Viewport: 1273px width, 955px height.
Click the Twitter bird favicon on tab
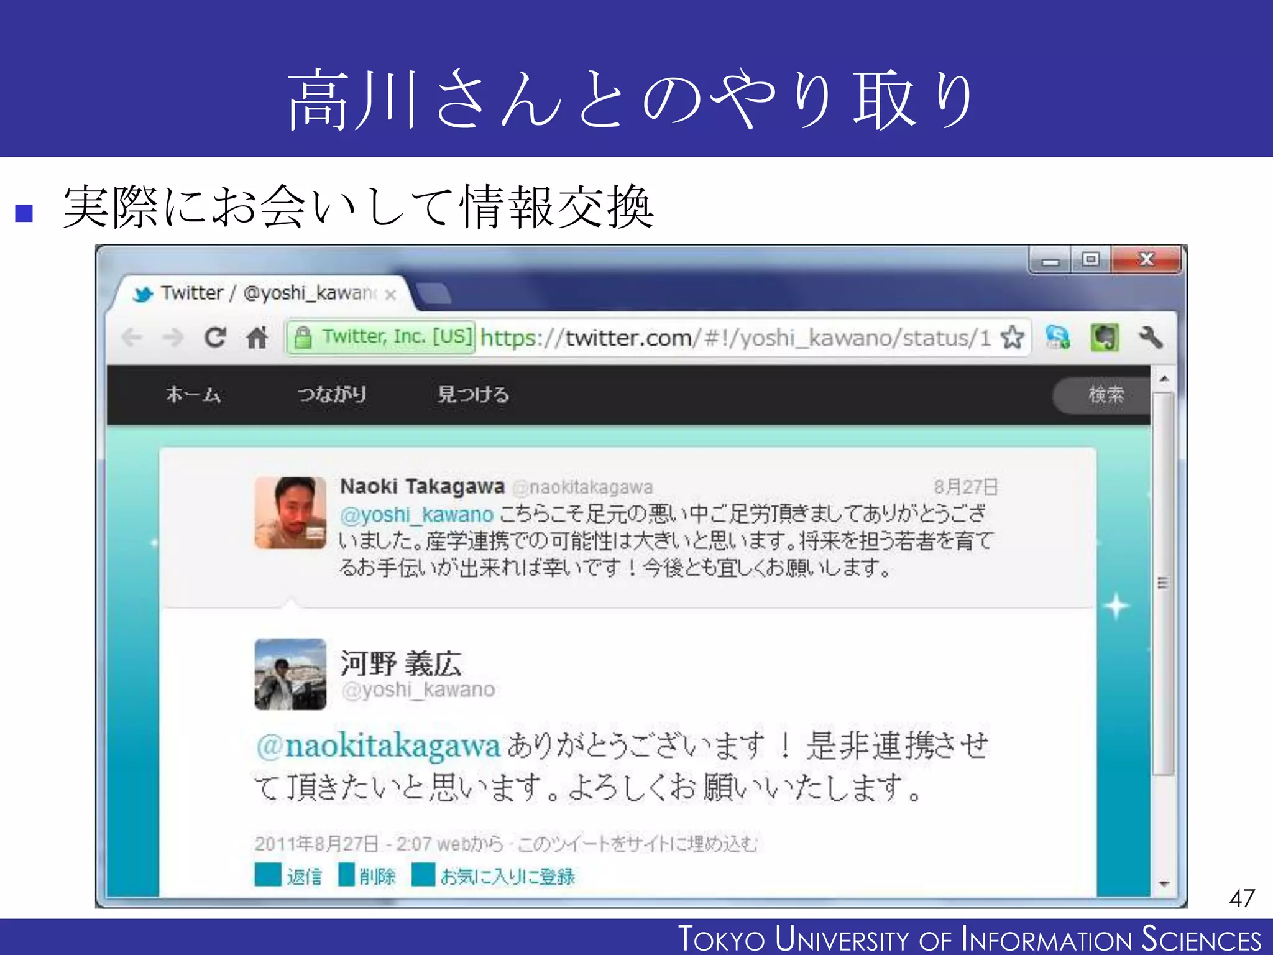point(142,294)
